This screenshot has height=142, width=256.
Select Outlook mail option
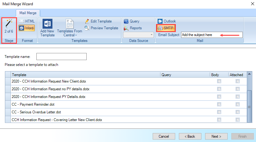click(x=167, y=21)
